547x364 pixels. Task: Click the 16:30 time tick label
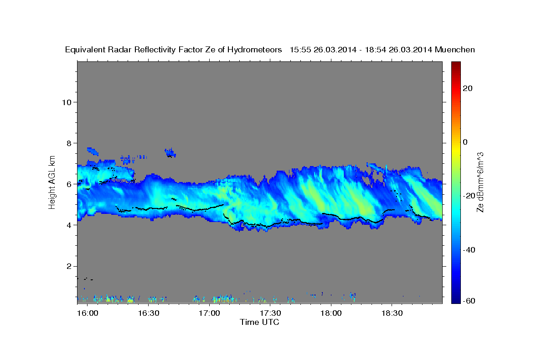pos(149,313)
